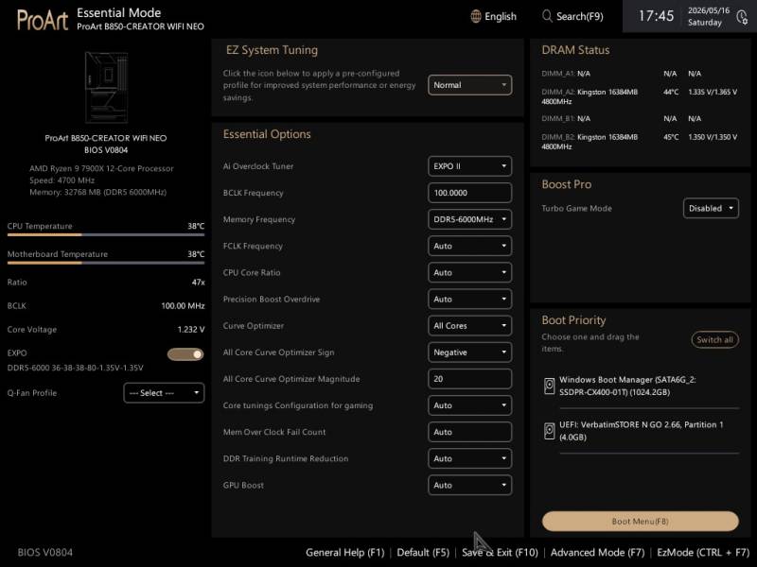Open the EZ System Tuning Normal dropdown

(469, 85)
